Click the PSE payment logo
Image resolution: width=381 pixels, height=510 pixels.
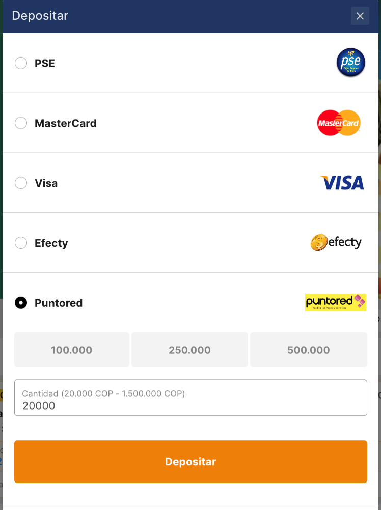click(x=351, y=63)
